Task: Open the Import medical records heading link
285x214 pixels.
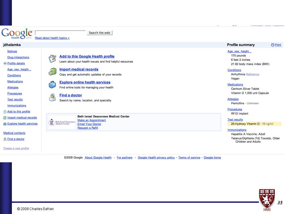Action: pyautogui.click(x=79, y=69)
